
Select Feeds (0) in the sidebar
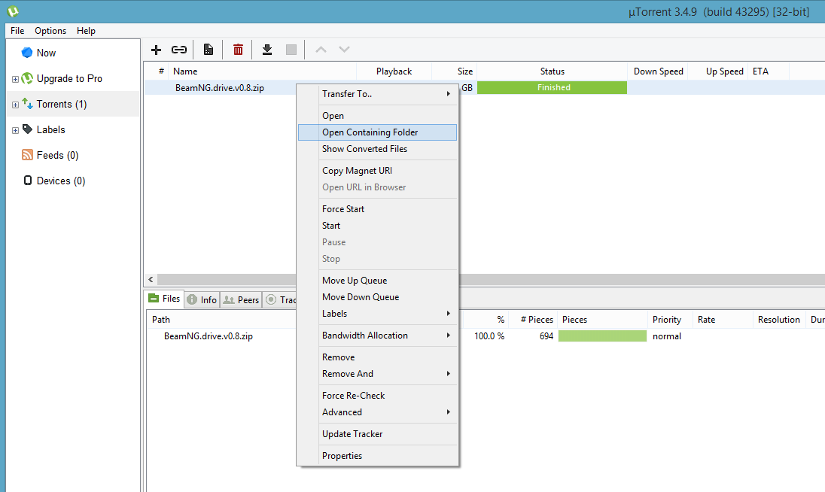pyautogui.click(x=57, y=156)
